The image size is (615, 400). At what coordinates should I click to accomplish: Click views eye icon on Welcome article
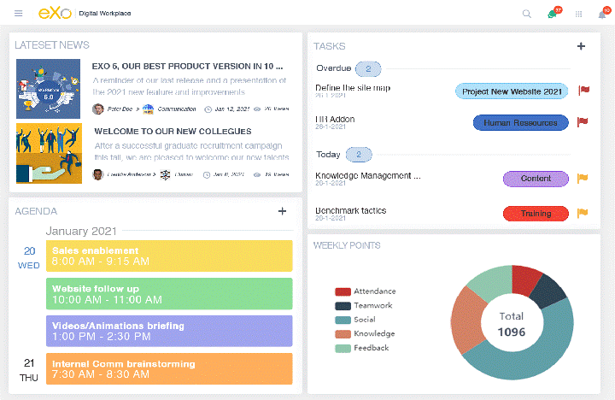[x=257, y=174]
